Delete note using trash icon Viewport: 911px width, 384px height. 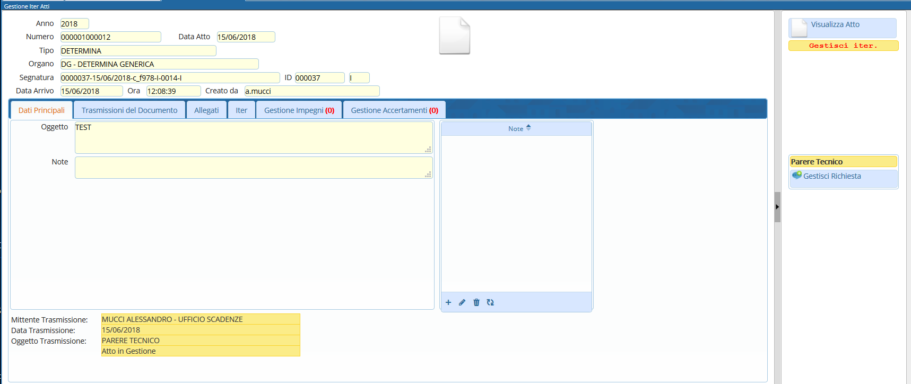click(x=476, y=302)
